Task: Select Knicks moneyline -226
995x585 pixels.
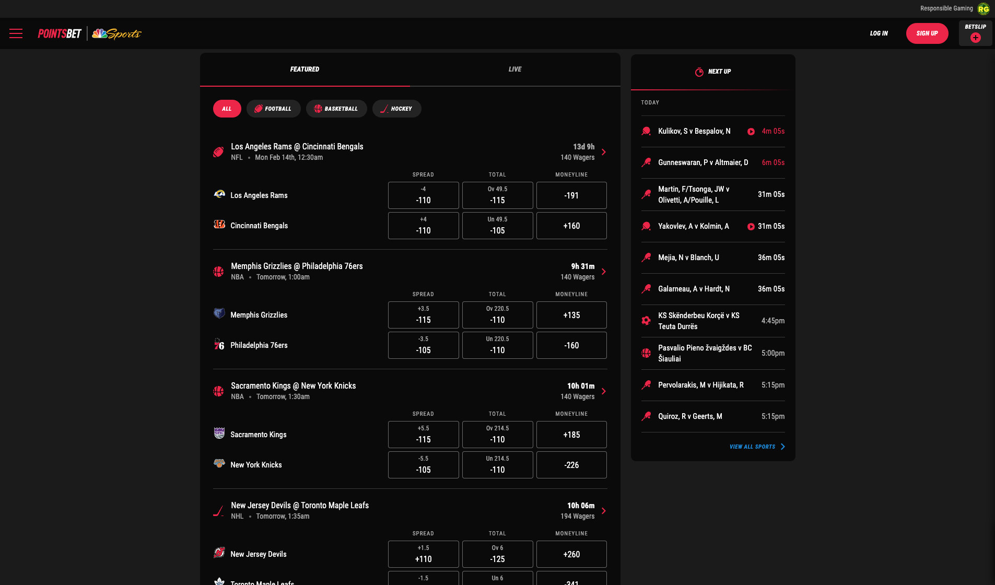Action: click(x=571, y=465)
